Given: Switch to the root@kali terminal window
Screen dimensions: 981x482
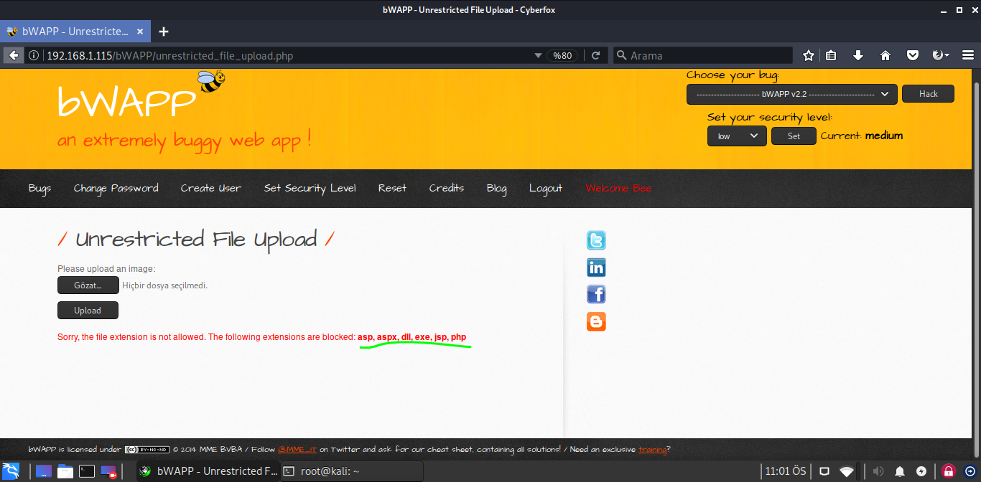Looking at the screenshot, I should click(x=351, y=471).
